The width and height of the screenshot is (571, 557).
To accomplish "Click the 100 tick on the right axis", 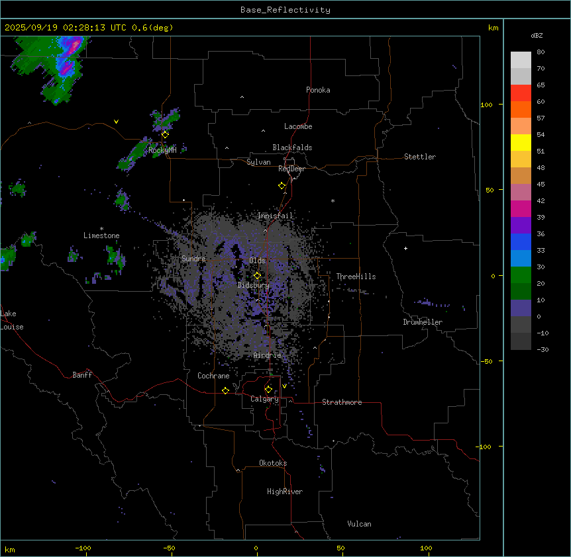I will click(488, 105).
